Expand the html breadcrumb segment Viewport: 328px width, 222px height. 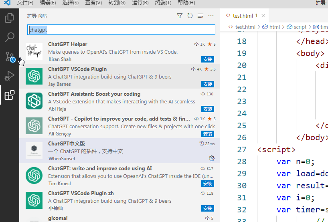tap(274, 27)
